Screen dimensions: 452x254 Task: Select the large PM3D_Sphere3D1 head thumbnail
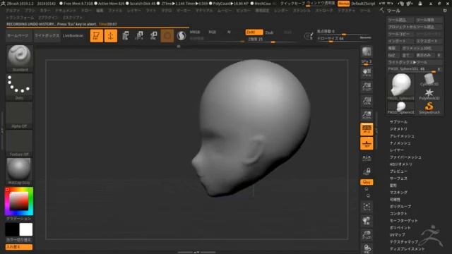(401, 86)
